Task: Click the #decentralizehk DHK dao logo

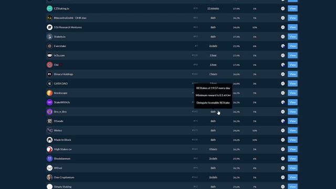Action: tap(49, 18)
